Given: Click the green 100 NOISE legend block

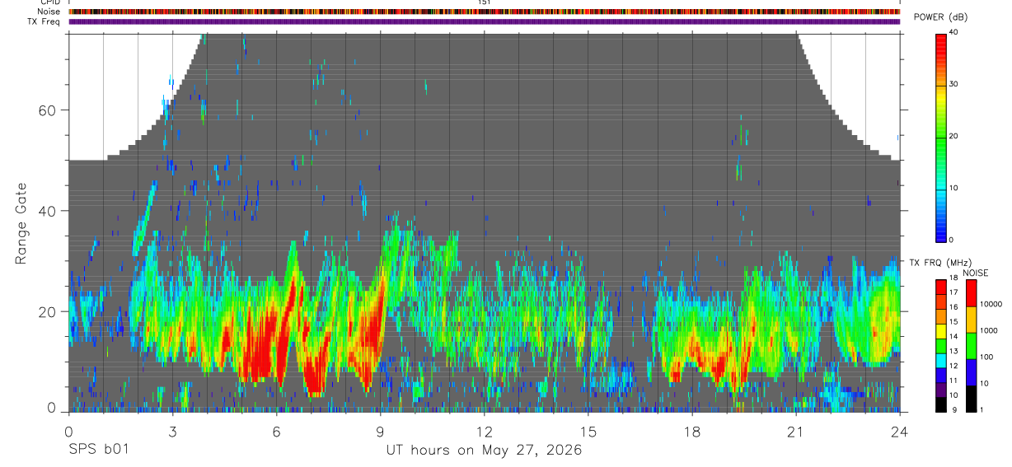Looking at the screenshot, I should point(971,346).
